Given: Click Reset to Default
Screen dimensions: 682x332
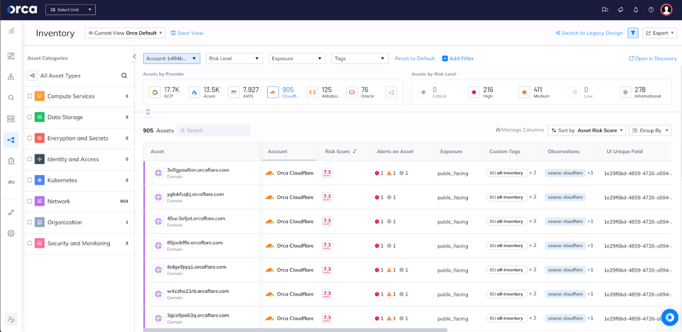Looking at the screenshot, I should [415, 58].
